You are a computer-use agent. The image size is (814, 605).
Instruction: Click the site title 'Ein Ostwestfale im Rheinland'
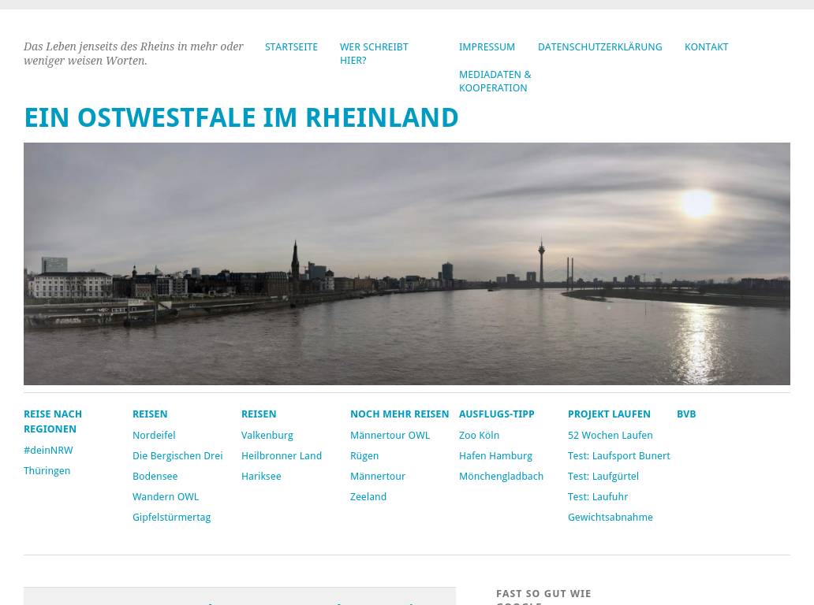point(241,118)
